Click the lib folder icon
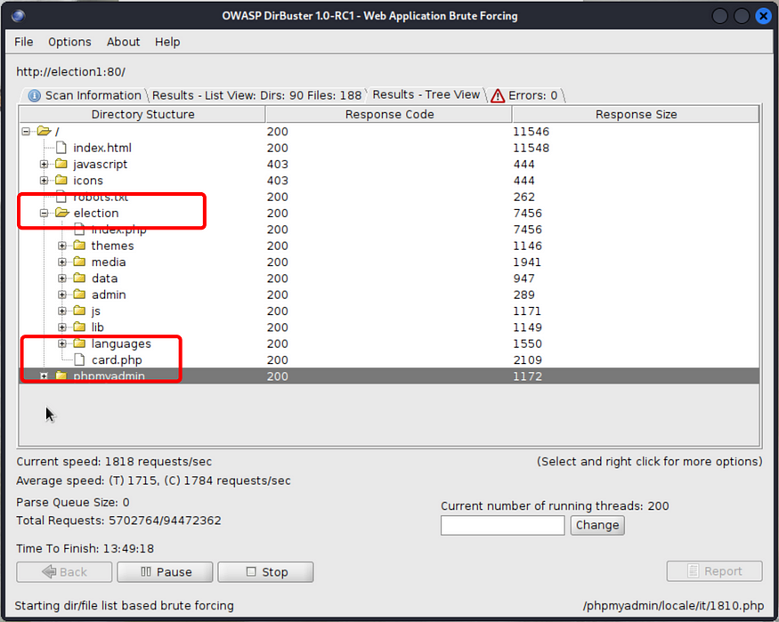Viewport: 779px width, 622px height. tap(79, 327)
